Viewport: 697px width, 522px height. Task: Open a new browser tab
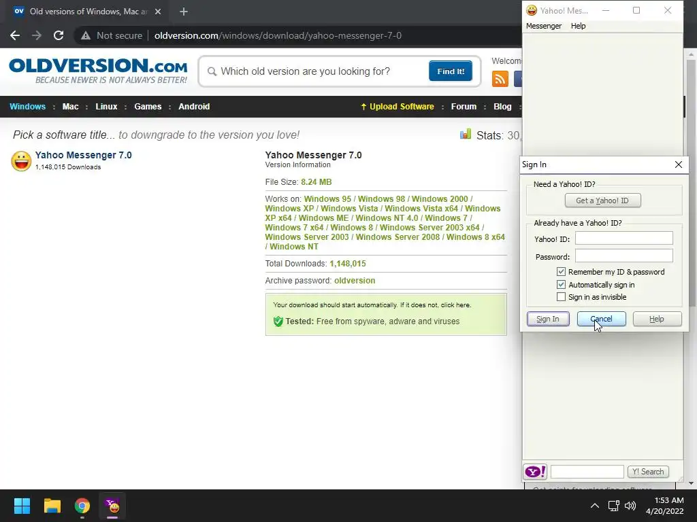coord(184,12)
